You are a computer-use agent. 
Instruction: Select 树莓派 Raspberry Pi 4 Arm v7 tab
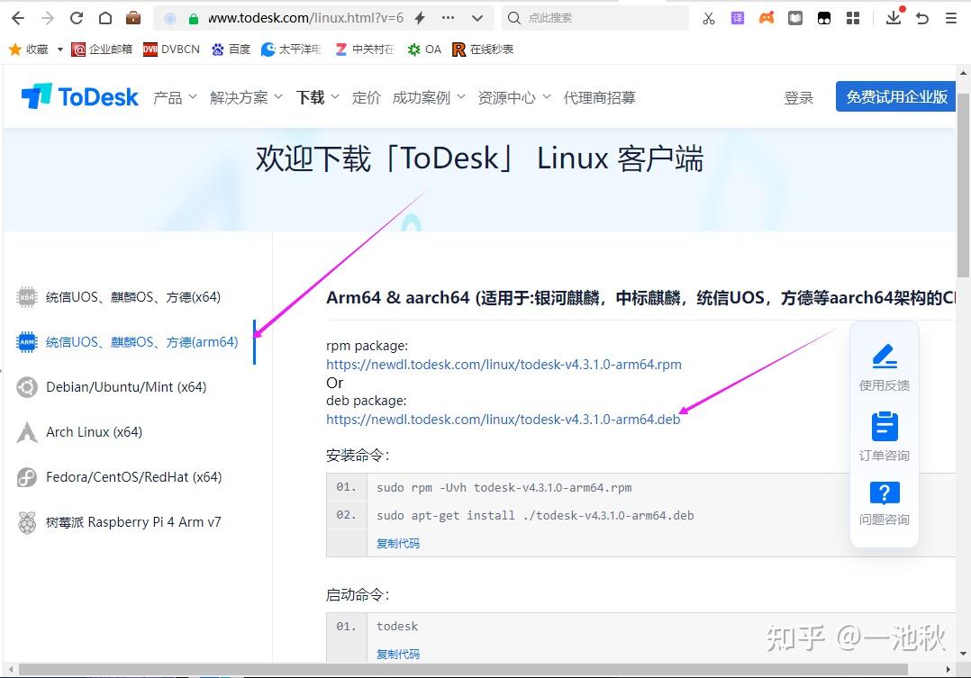coord(118,522)
